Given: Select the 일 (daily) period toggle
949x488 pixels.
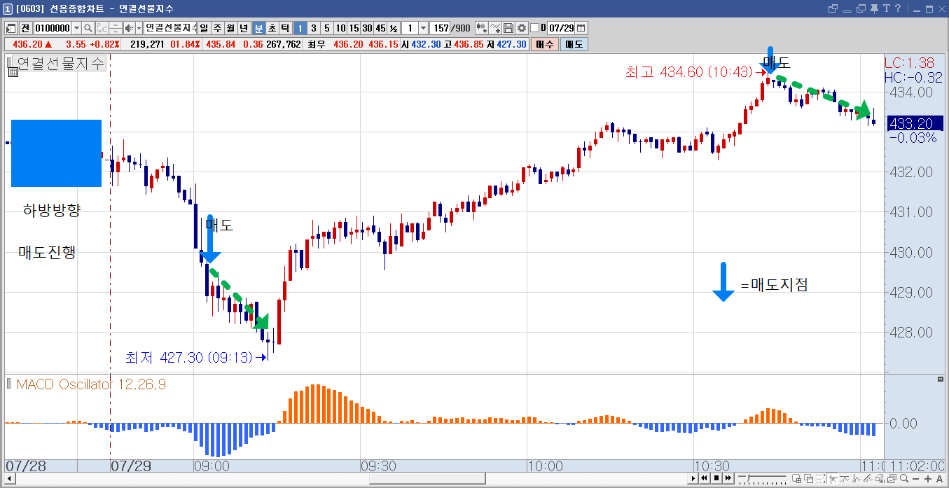Looking at the screenshot, I should coord(204,28).
